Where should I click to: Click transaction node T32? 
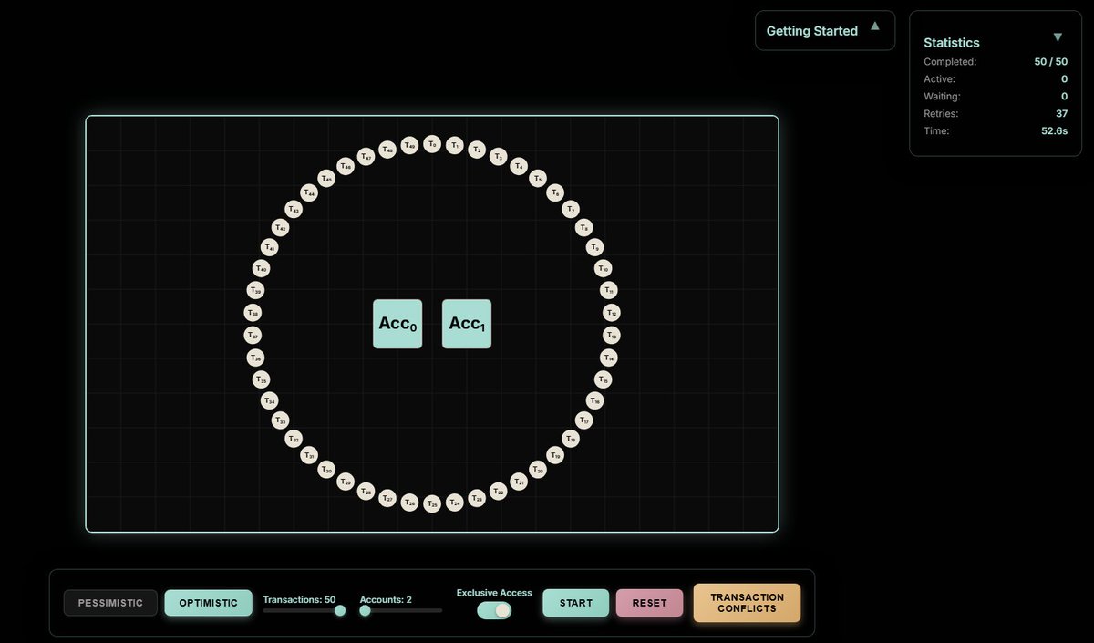[294, 439]
